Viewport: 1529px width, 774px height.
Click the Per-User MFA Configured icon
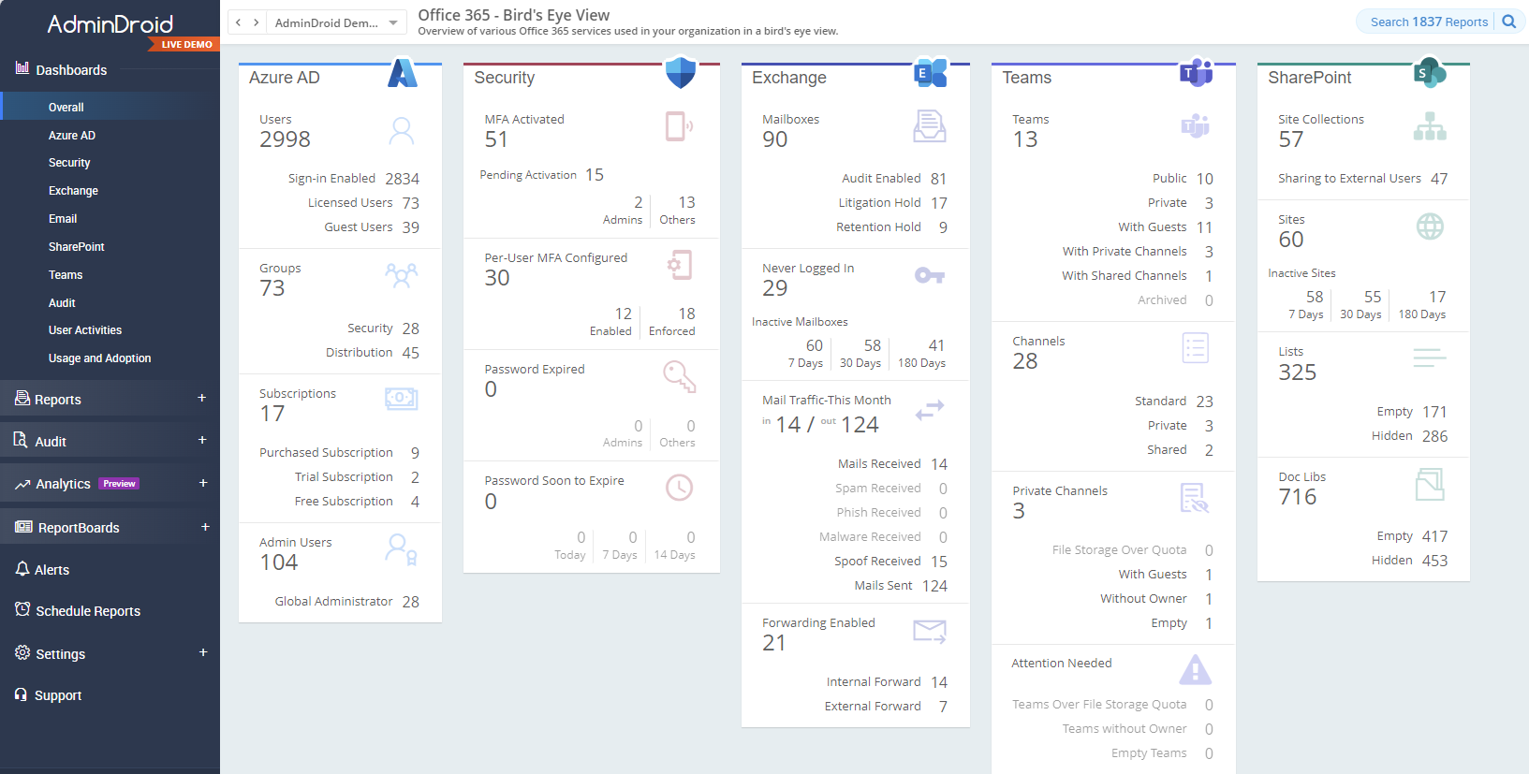[x=680, y=265]
